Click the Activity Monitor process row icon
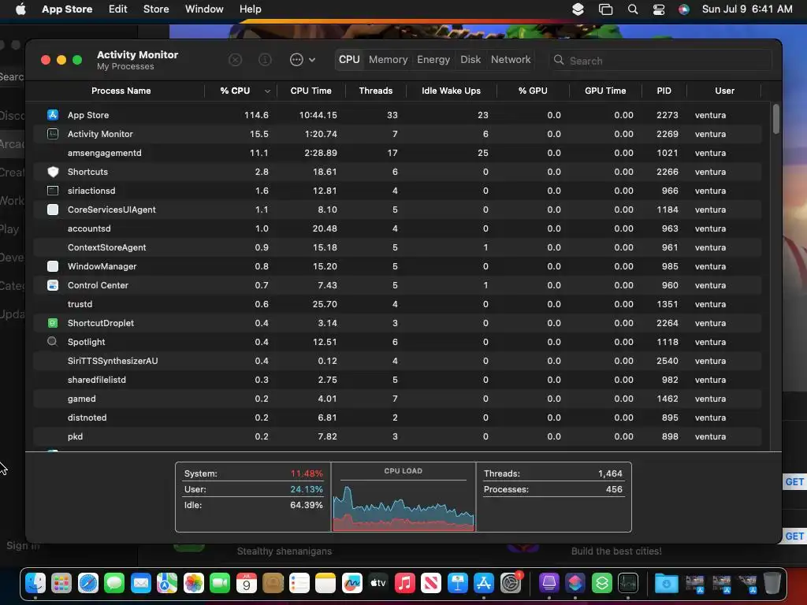This screenshot has height=605, width=807. pos(53,134)
